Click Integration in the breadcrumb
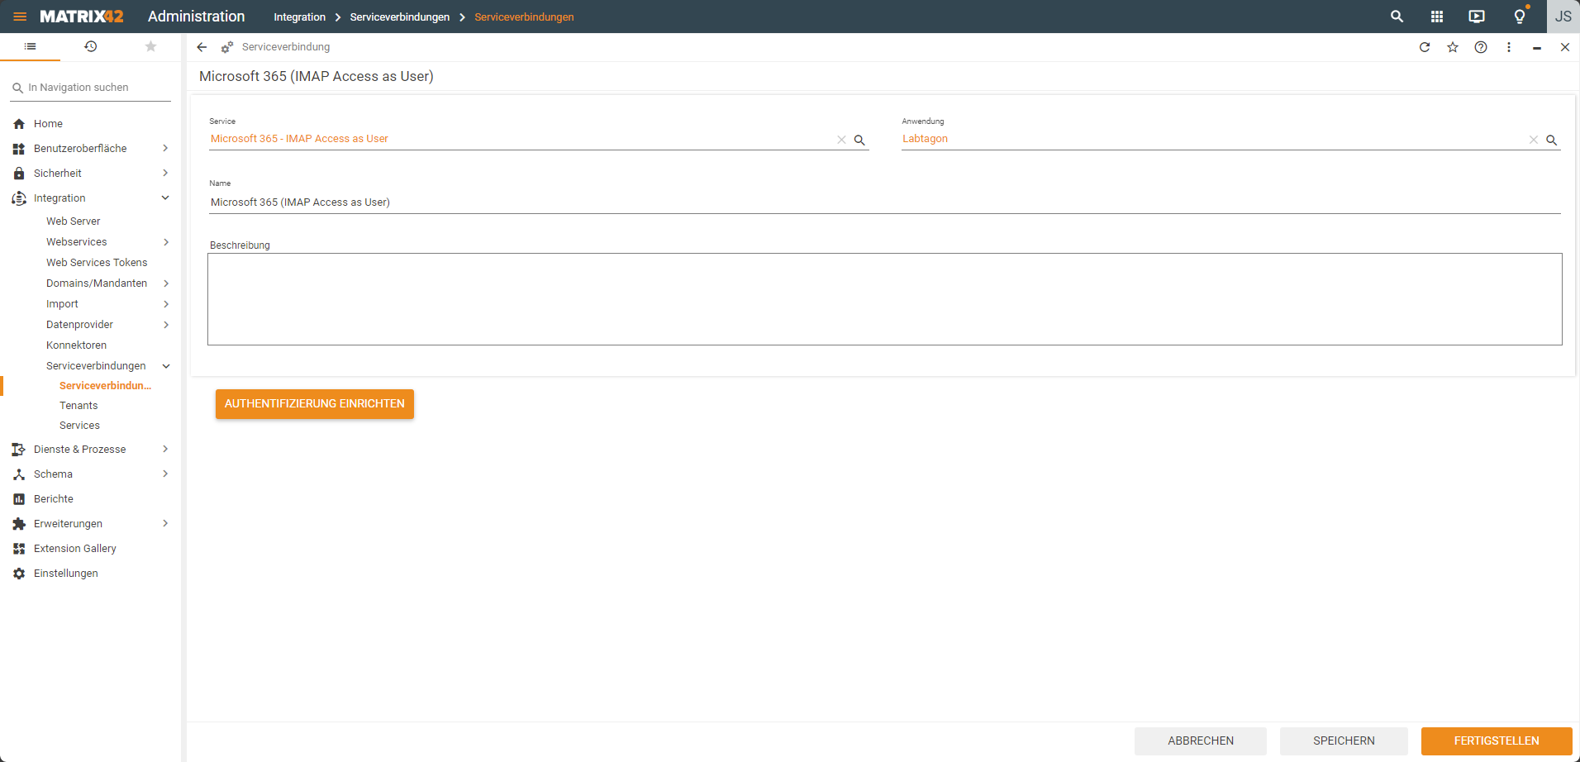This screenshot has height=762, width=1580. (299, 17)
